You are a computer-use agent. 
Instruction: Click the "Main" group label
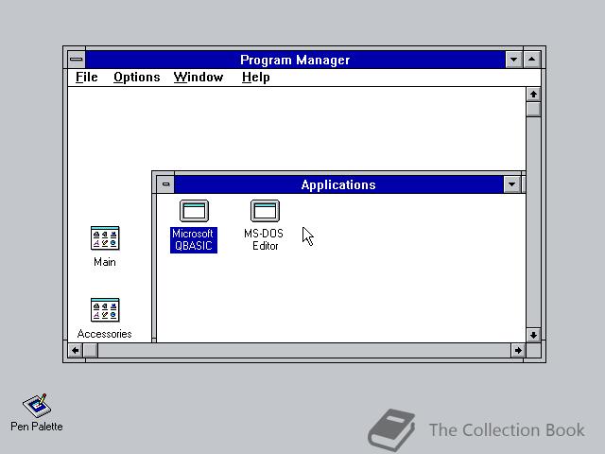(x=105, y=262)
